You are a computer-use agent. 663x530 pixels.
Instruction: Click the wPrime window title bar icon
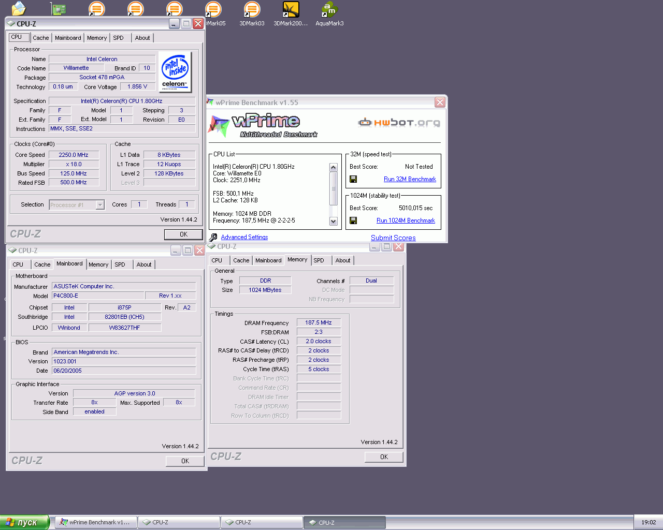coord(210,102)
